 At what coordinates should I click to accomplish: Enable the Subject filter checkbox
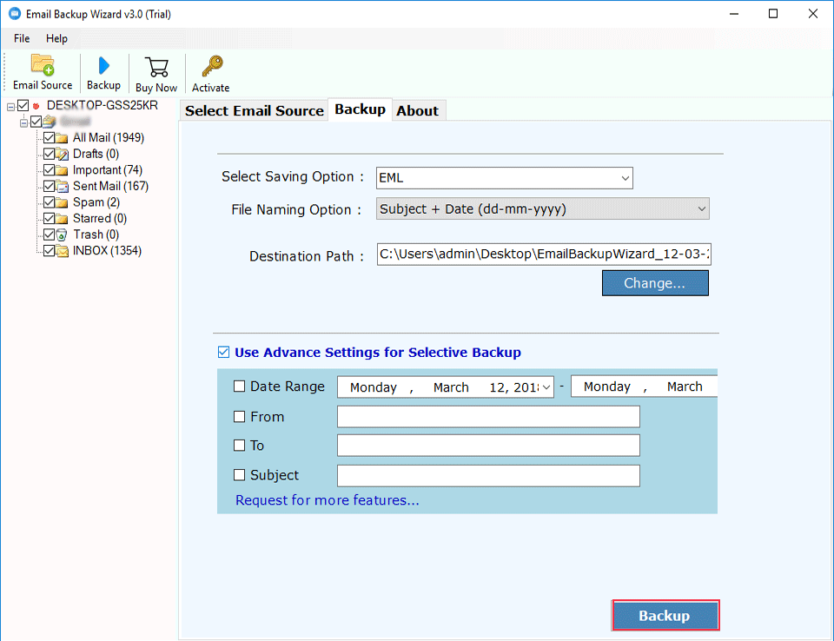pos(240,474)
